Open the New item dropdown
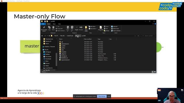The height and width of the screenshot is (103, 184). (92, 27)
